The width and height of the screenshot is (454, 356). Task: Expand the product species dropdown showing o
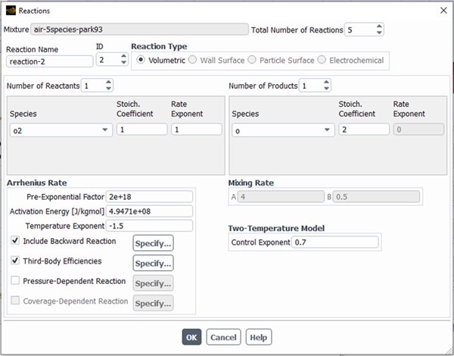pos(327,130)
